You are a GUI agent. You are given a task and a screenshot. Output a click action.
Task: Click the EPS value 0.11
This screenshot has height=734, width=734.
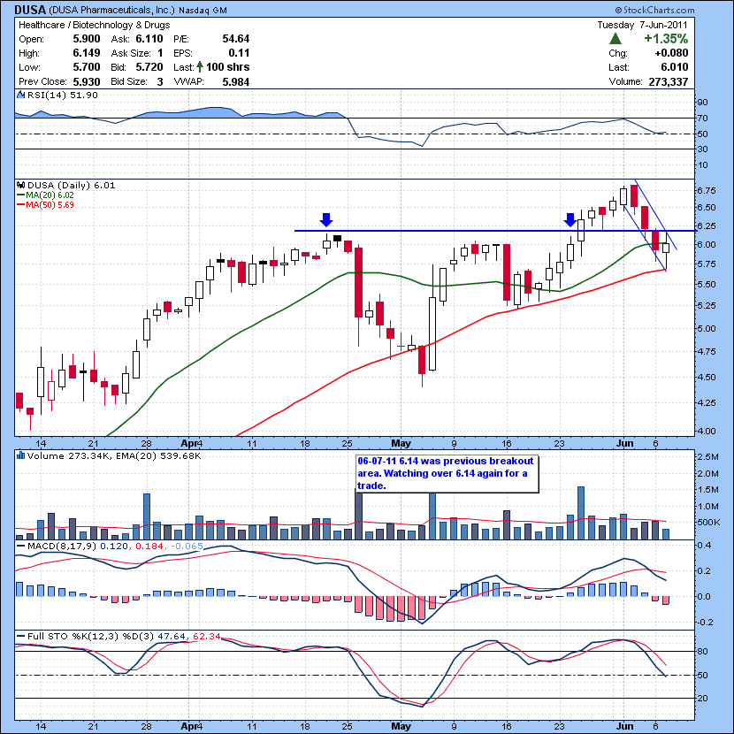239,53
